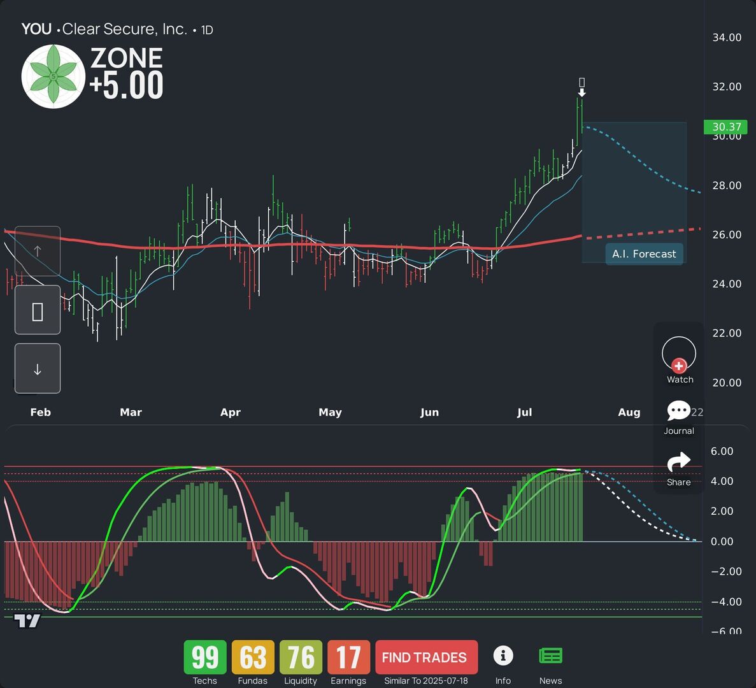Tap the middle square button between arrows
The height and width of the screenshot is (688, 756).
[38, 310]
